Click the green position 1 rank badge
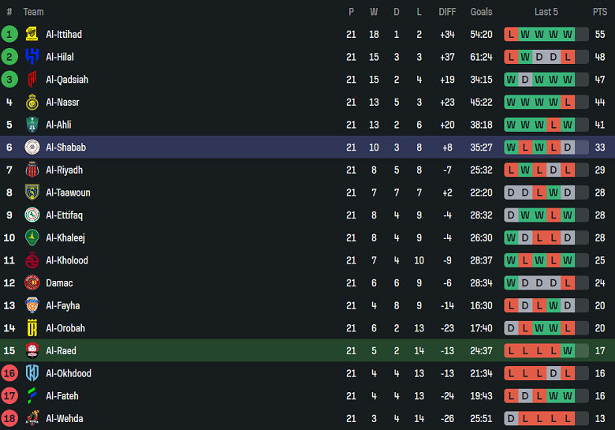The height and width of the screenshot is (430, 615). [9, 35]
